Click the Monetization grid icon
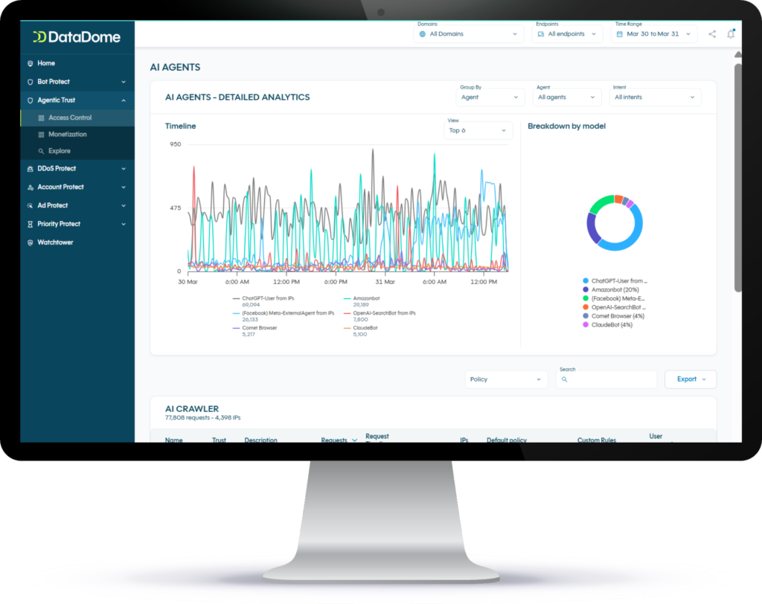This screenshot has height=604, width=762. (42, 135)
